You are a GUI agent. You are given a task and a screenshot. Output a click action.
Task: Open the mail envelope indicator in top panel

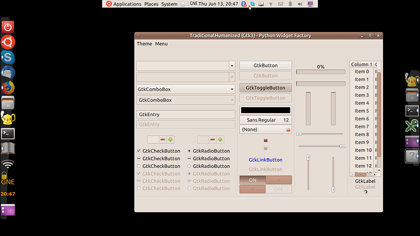point(281,4)
